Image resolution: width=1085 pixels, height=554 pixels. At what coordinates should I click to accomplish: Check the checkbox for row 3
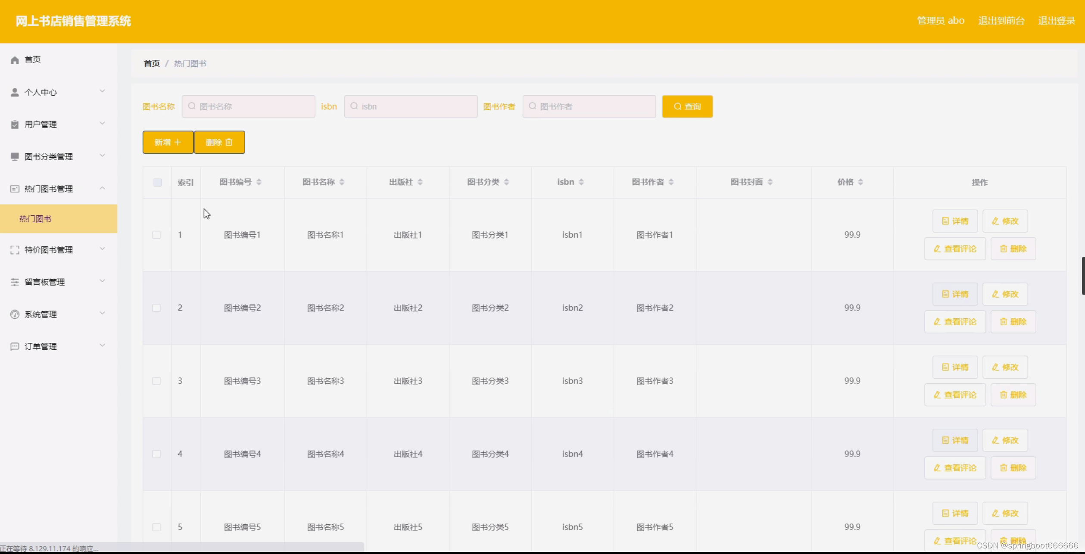point(156,381)
